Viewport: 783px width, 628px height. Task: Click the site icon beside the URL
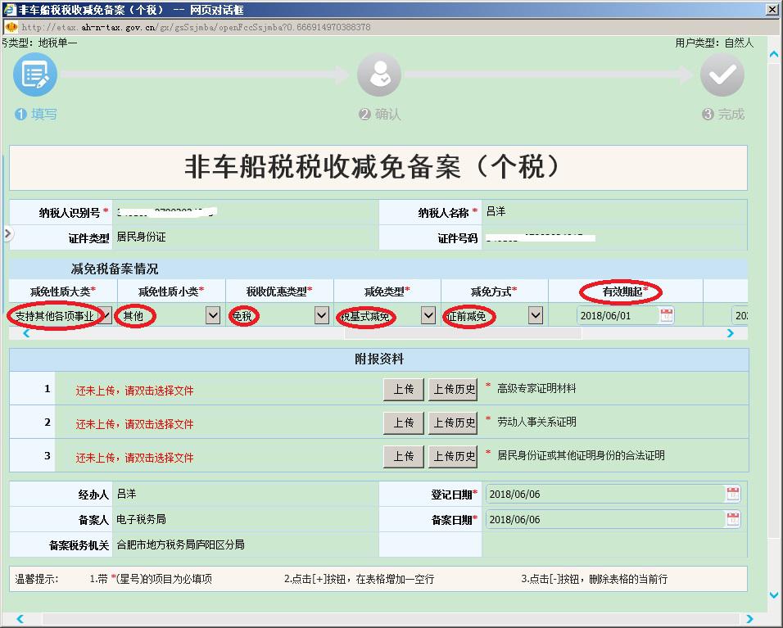pyautogui.click(x=11, y=27)
